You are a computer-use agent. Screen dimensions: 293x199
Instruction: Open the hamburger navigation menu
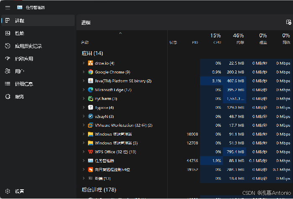8,8
